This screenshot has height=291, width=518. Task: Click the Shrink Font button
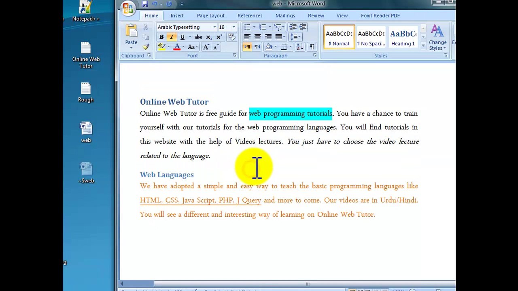[216, 47]
